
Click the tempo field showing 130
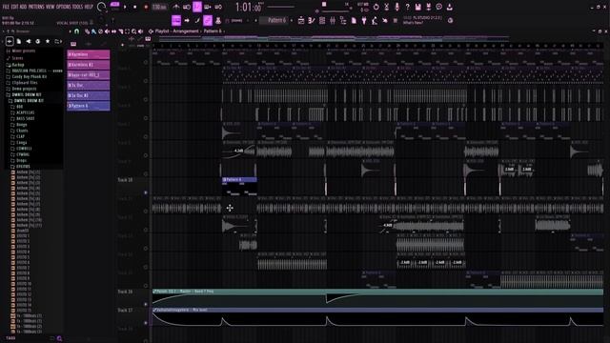(x=159, y=7)
